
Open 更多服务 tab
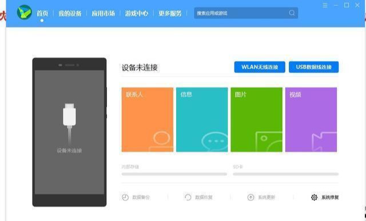170,13
